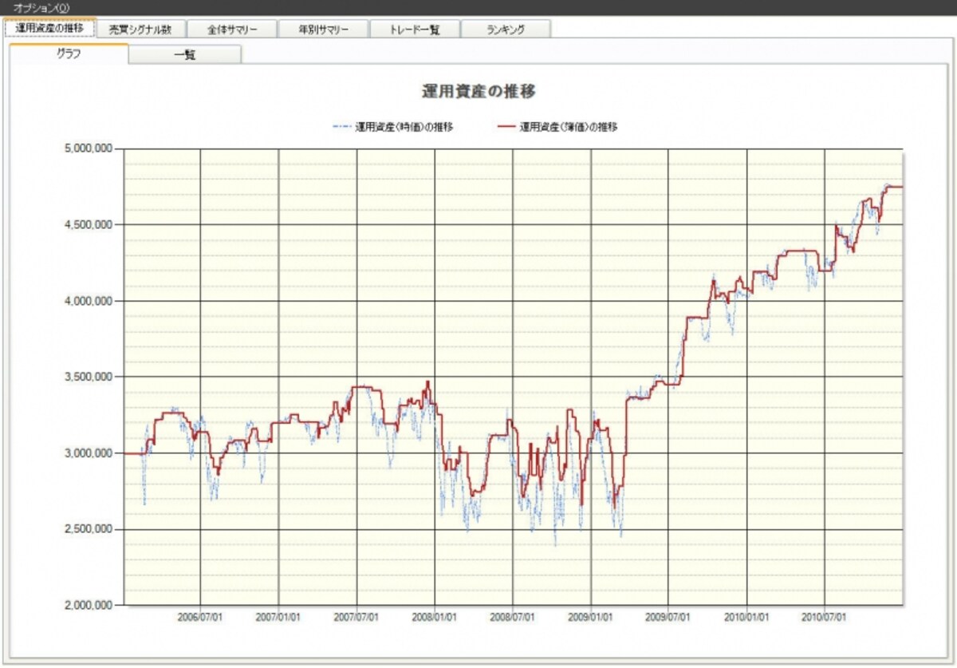
Task: Show the ランキング tab
Action: (506, 29)
